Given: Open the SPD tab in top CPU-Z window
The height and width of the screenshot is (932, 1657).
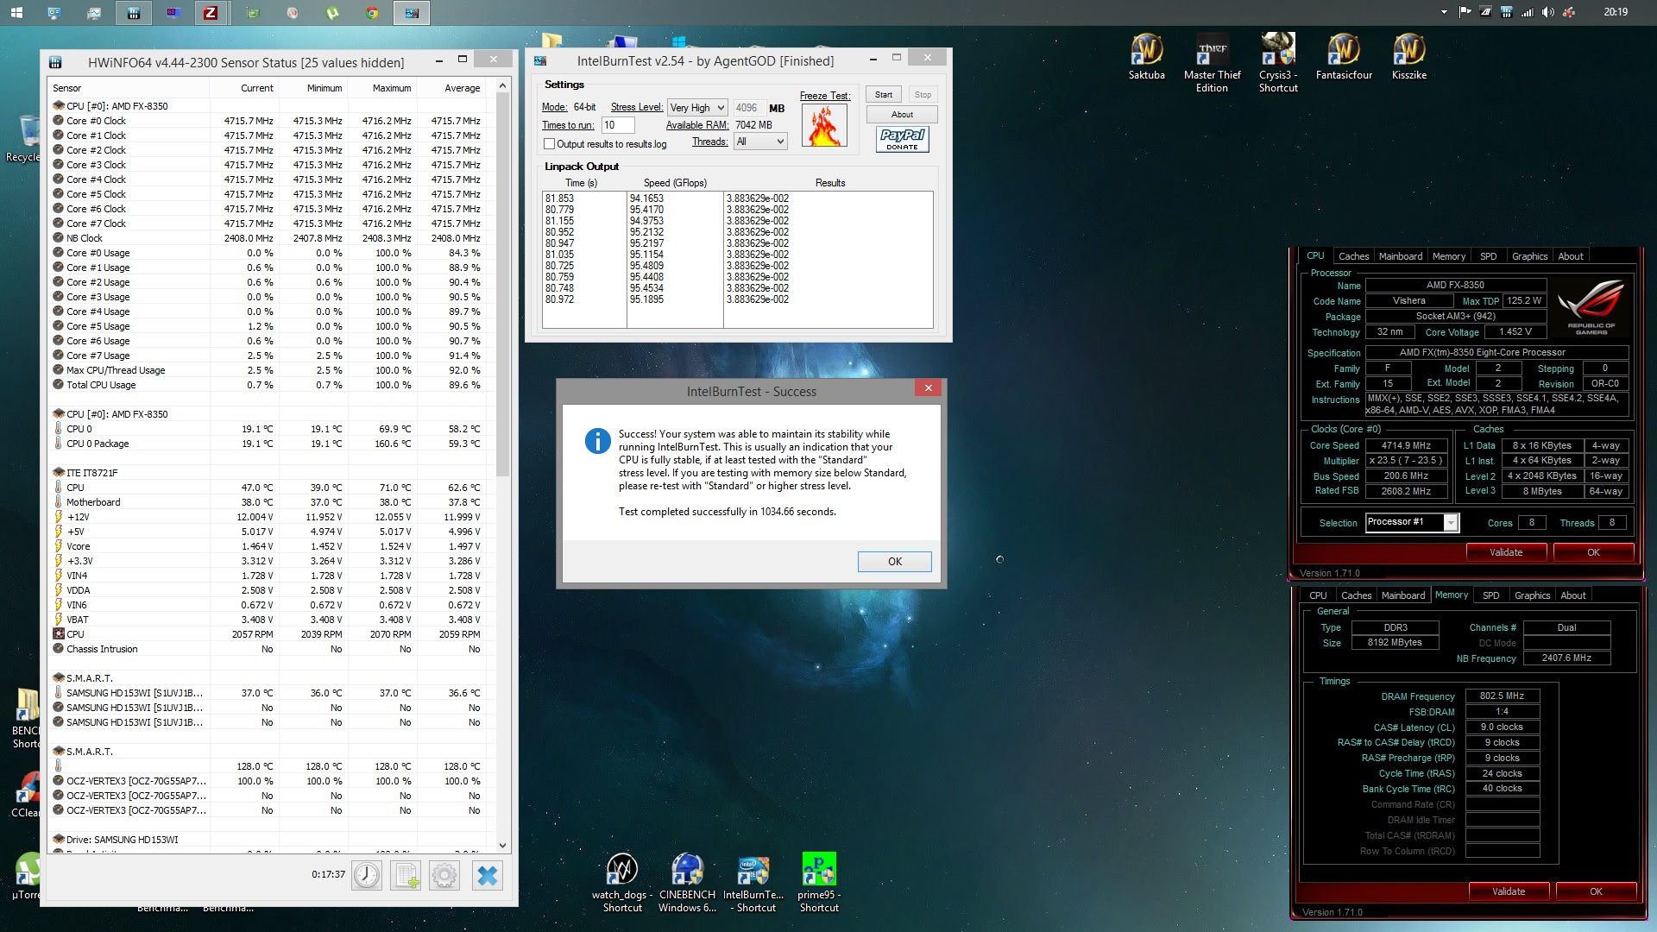Looking at the screenshot, I should [1488, 256].
